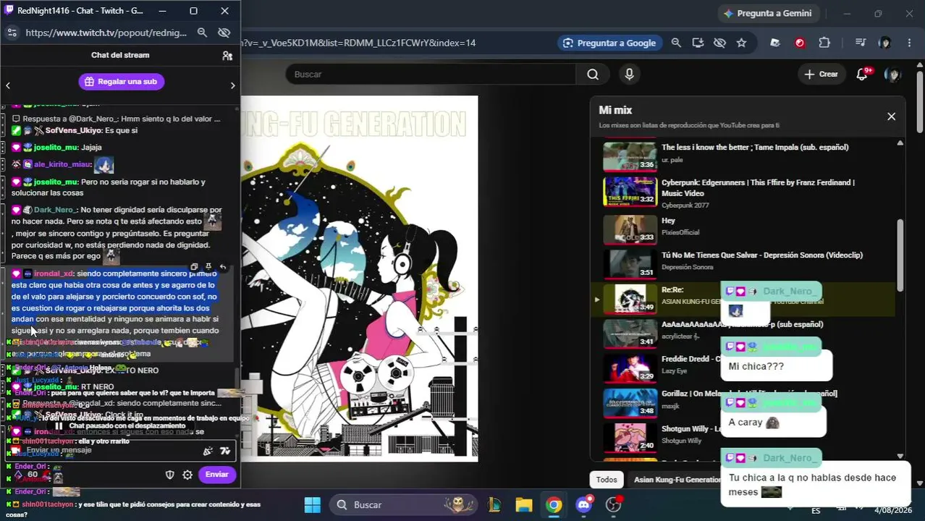Open YouTube notifications bell
This screenshot has width=925, height=521.
[862, 75]
